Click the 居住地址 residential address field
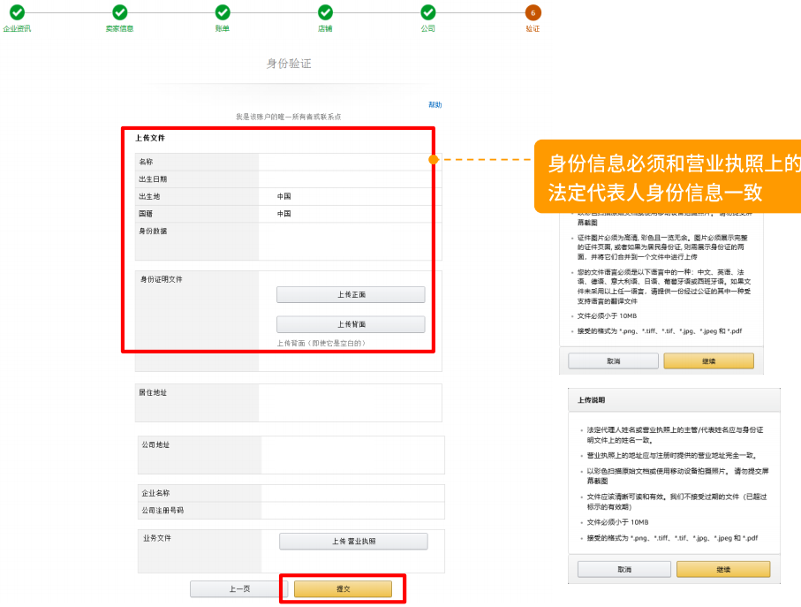This screenshot has height=607, width=801. pyautogui.click(x=349, y=403)
